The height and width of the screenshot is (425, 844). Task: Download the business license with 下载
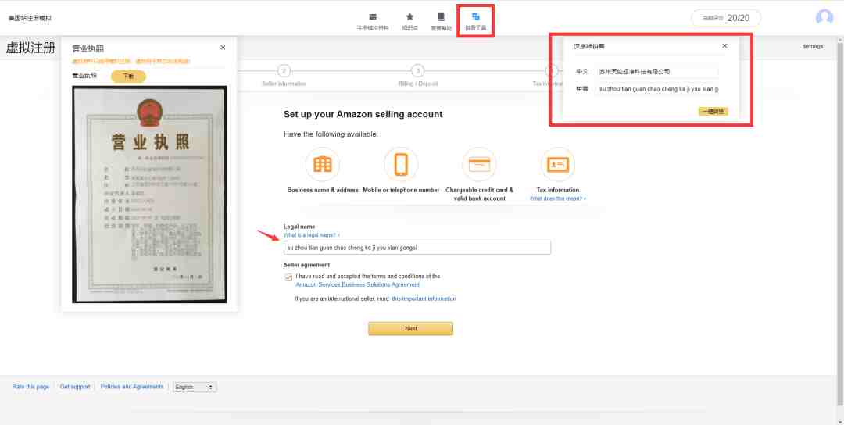pos(128,77)
